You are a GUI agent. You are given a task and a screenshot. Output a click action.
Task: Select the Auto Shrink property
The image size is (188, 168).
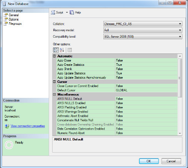pyautogui.click(x=117, y=69)
